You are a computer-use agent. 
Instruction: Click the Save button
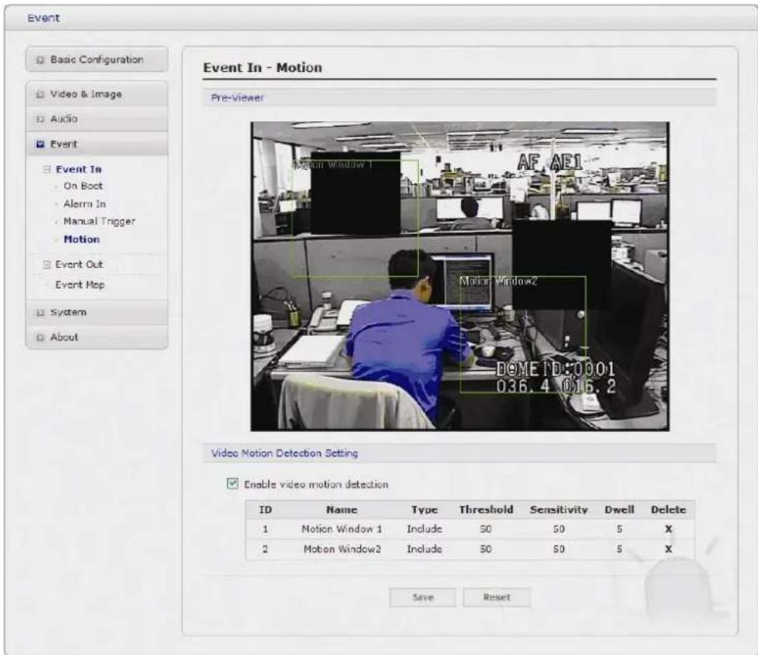pyautogui.click(x=423, y=597)
